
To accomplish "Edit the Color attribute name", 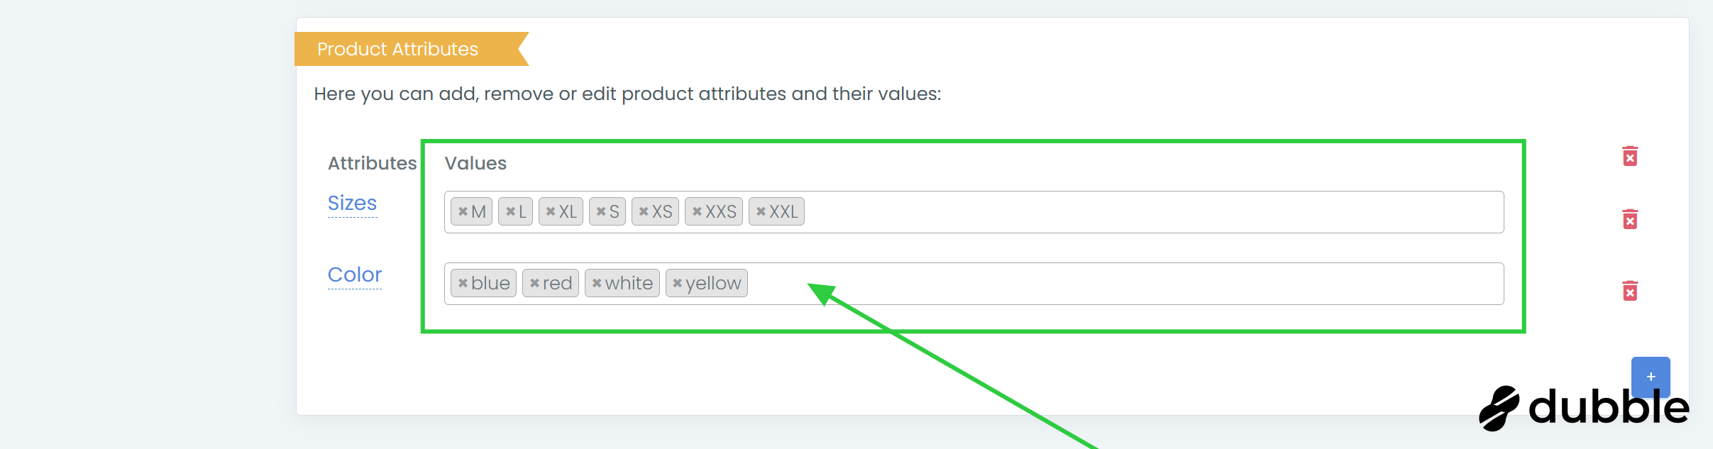I will (355, 275).
